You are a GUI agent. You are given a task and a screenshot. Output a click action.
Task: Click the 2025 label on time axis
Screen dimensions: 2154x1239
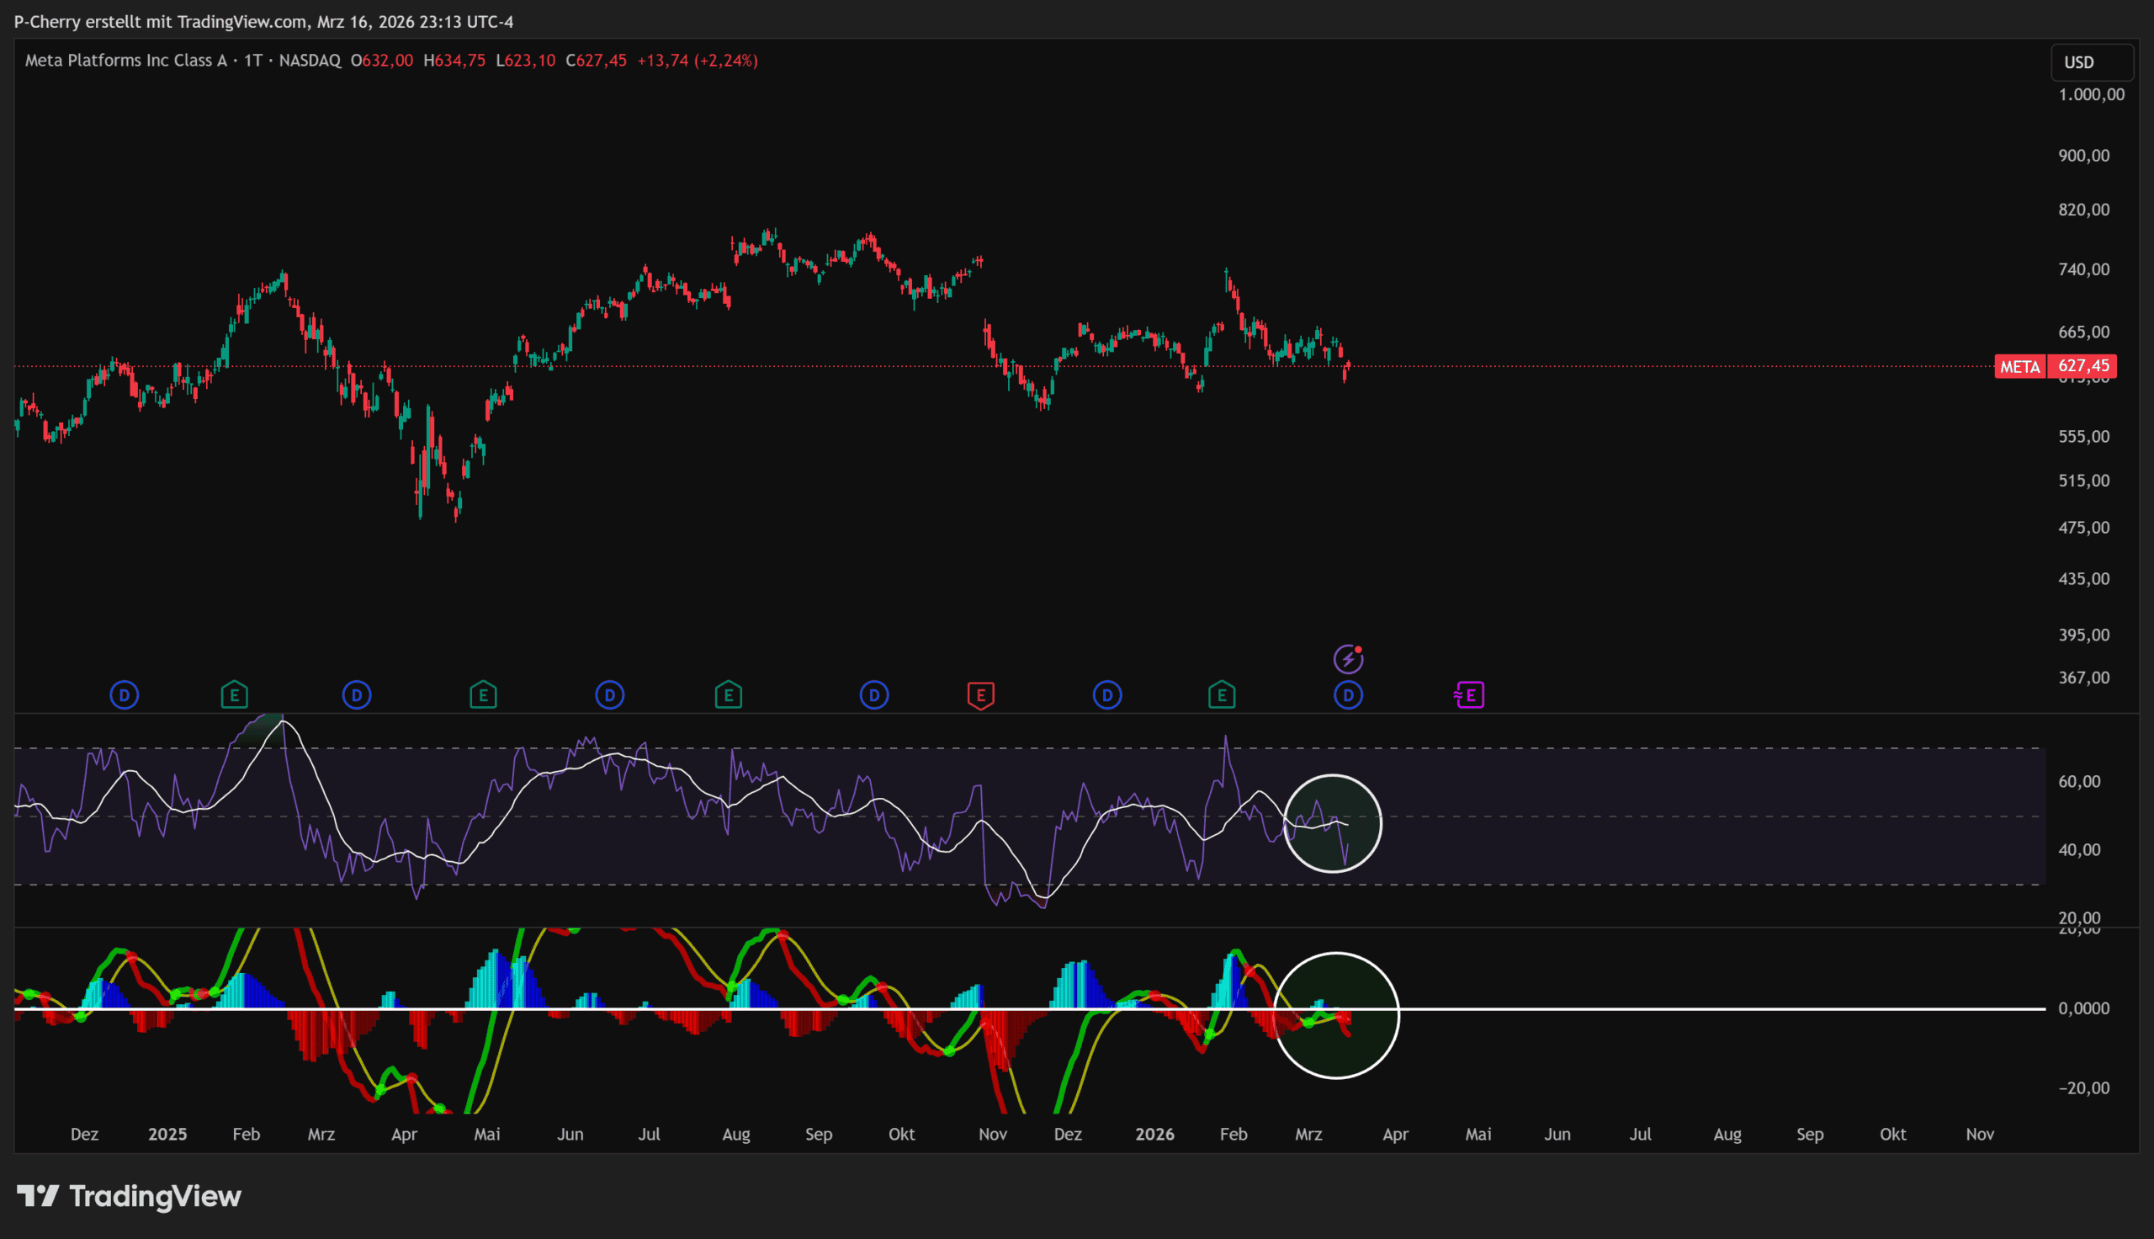coord(167,1134)
